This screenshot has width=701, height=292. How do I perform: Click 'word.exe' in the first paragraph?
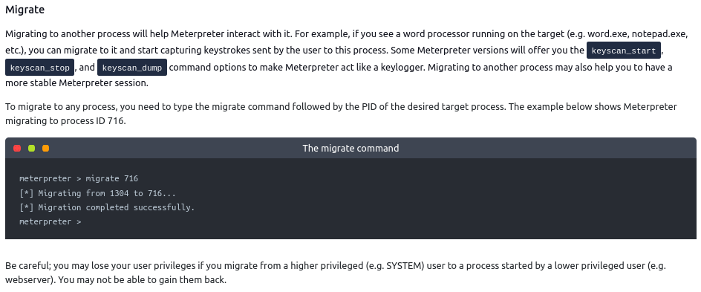click(x=607, y=34)
